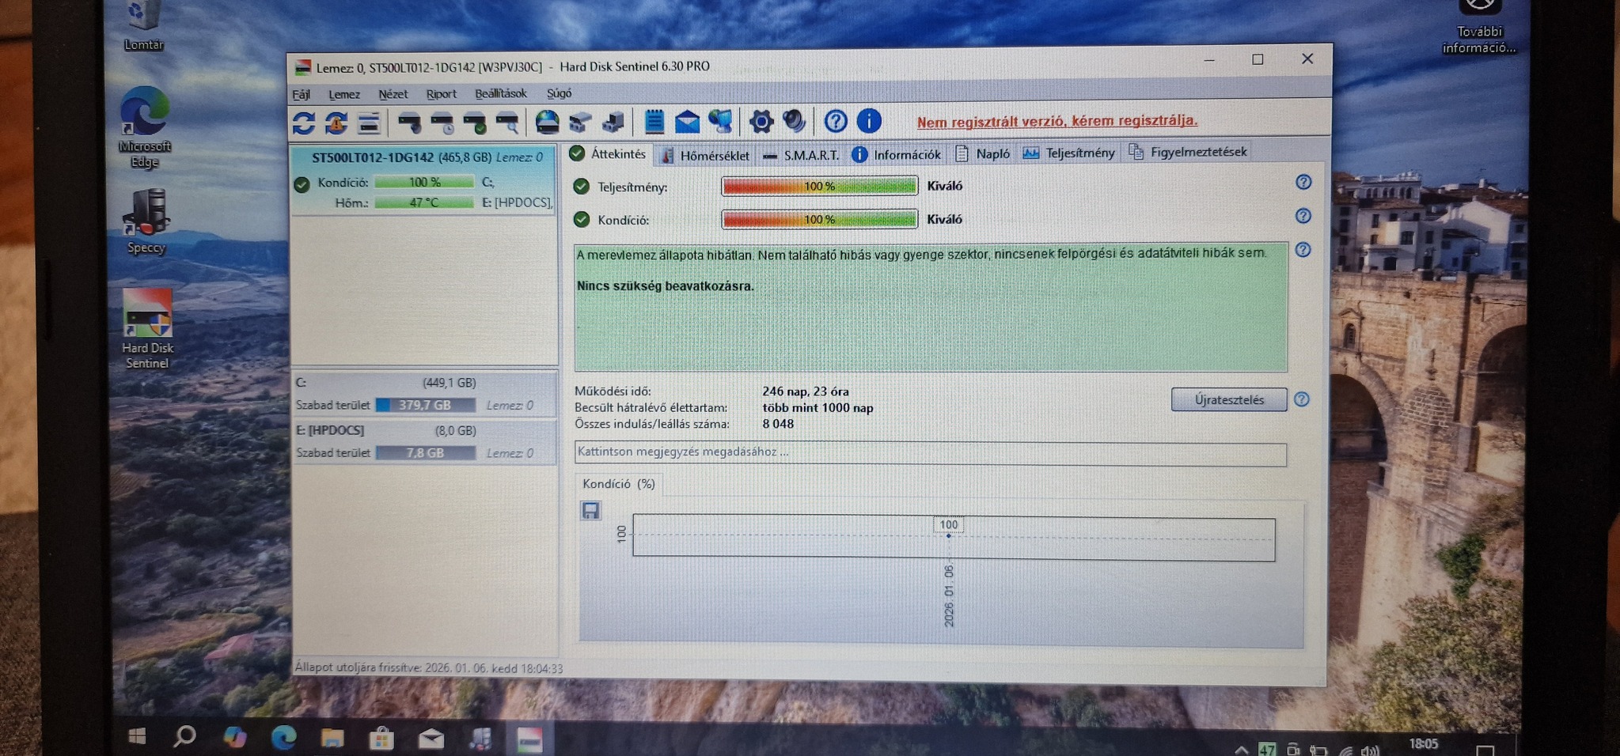Open the Beállítások menu
Image resolution: width=1620 pixels, height=756 pixels.
point(500,93)
